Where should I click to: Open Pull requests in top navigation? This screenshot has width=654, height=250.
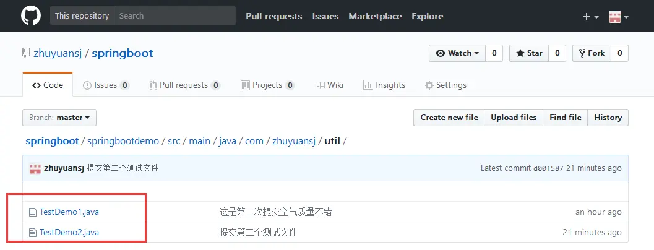tap(274, 16)
